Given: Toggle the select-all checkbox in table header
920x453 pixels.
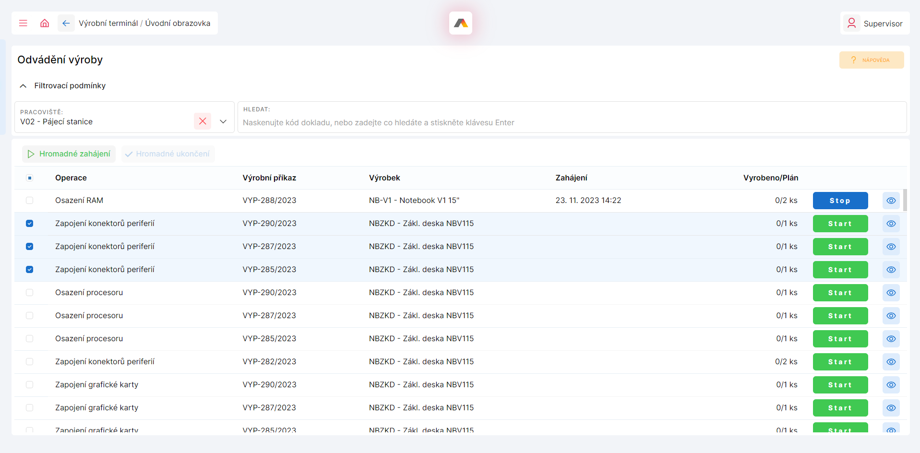Looking at the screenshot, I should 30,178.
